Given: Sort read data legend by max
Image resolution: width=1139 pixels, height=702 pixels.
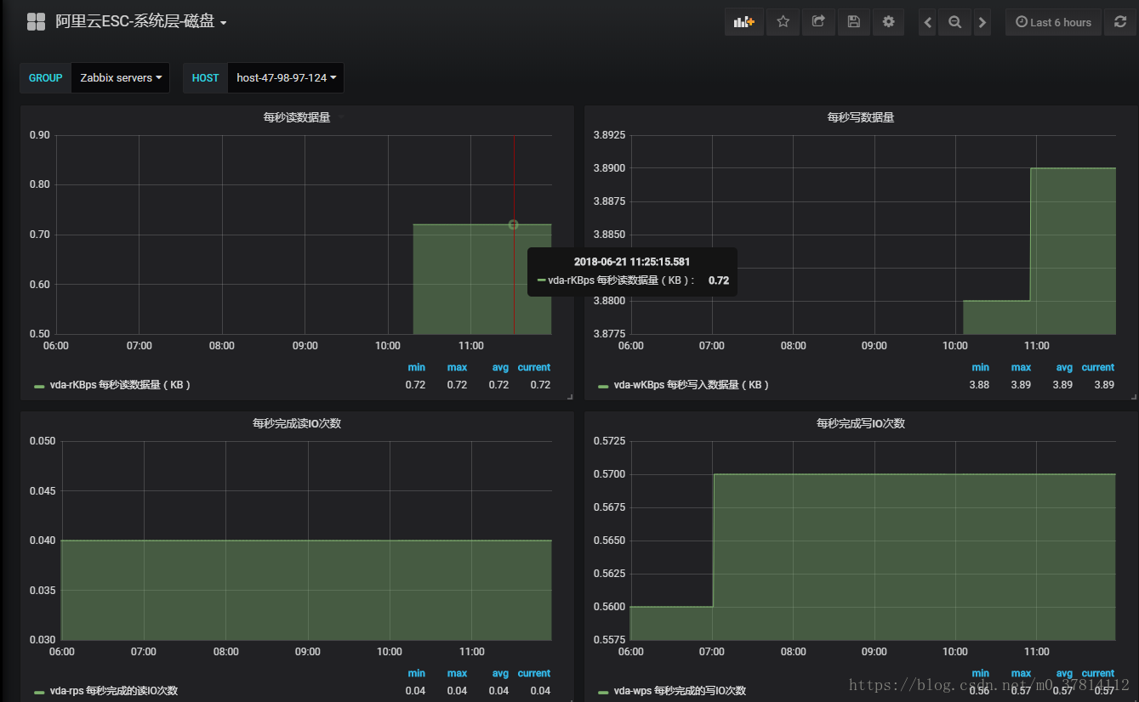Looking at the screenshot, I should tap(457, 367).
